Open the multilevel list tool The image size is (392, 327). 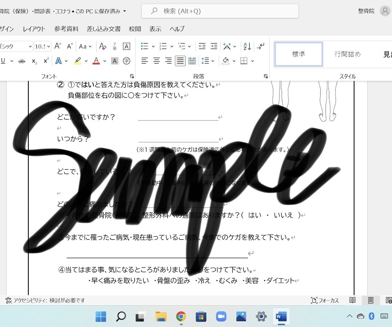click(x=182, y=46)
